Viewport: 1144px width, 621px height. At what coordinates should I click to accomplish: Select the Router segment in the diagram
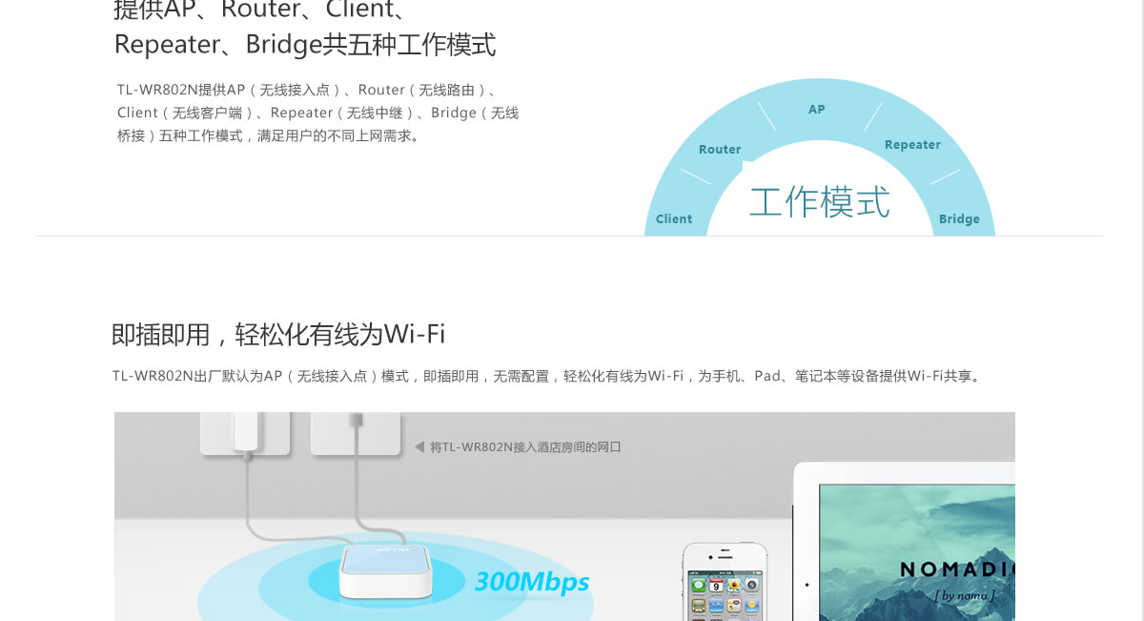coord(720,149)
